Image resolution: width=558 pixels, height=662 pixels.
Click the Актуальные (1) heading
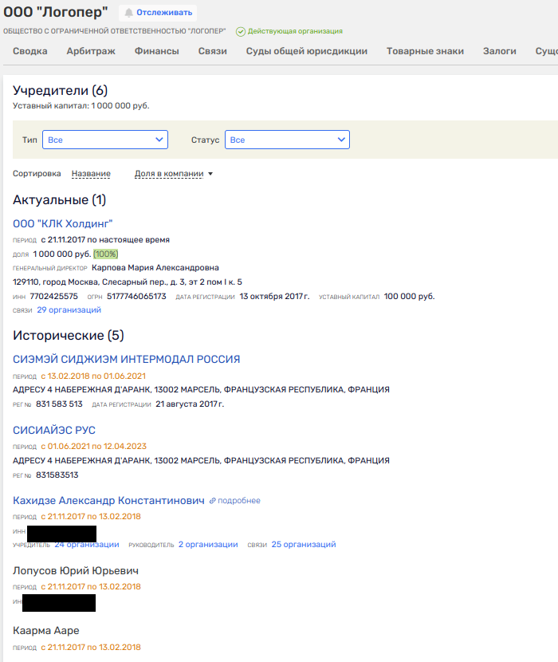[x=59, y=199]
